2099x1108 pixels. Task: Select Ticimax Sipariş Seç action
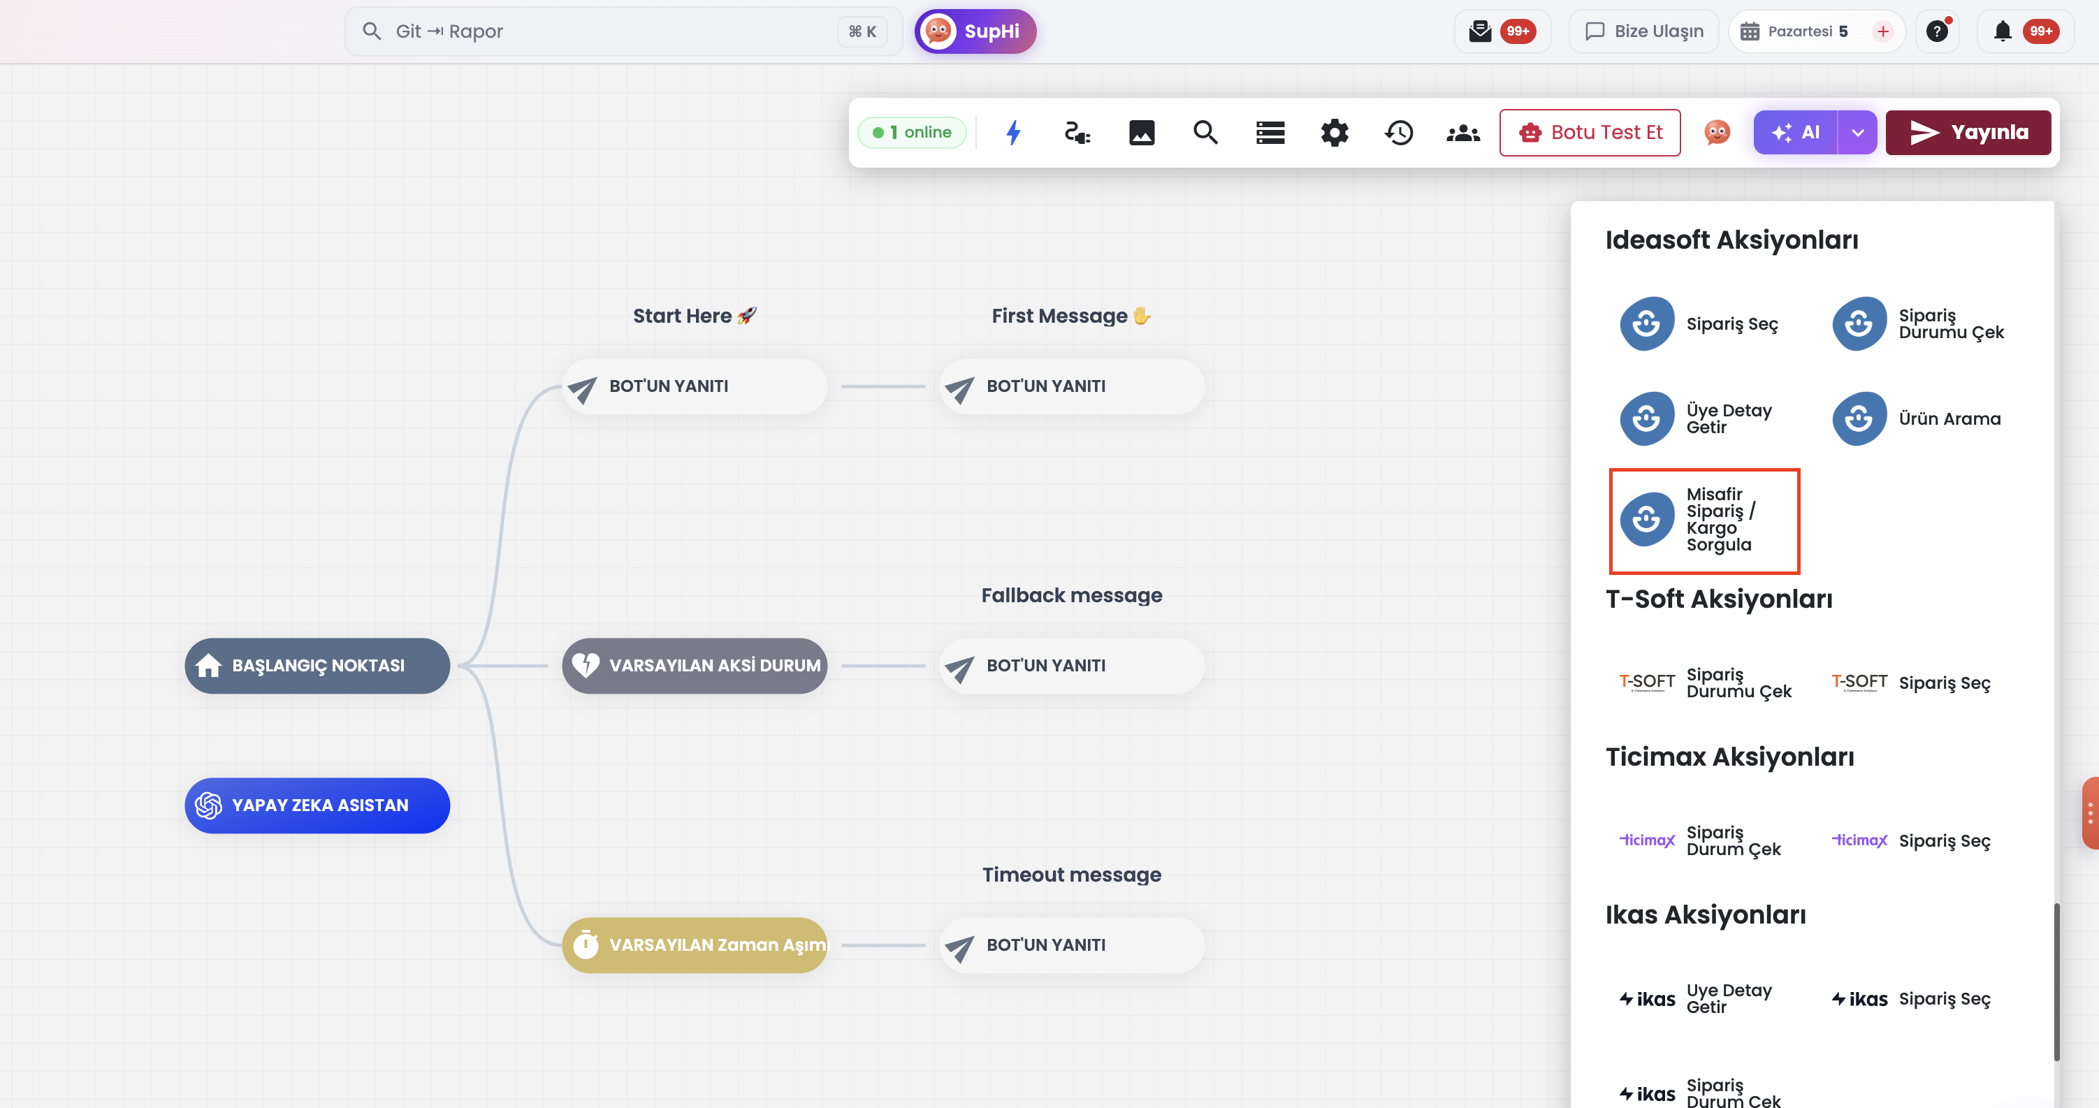point(1911,840)
